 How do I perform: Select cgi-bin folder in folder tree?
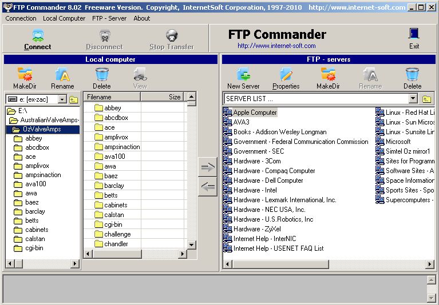29,248
